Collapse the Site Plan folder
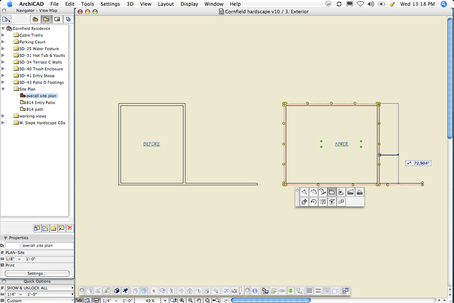The height and width of the screenshot is (303, 454). point(3,89)
